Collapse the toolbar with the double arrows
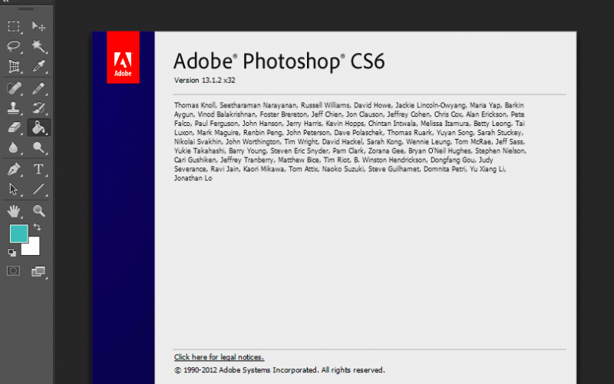Screen dimensions: 614x384 pyautogui.click(x=4, y=2)
